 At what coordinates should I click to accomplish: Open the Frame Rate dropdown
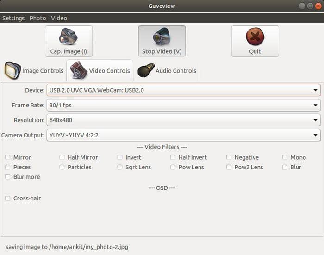pos(183,105)
